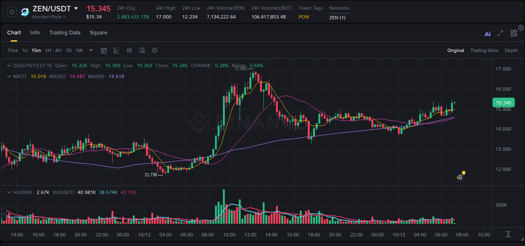Collapse the MA indicator row
Image resolution: width=525 pixels, height=246 pixels.
point(8,77)
